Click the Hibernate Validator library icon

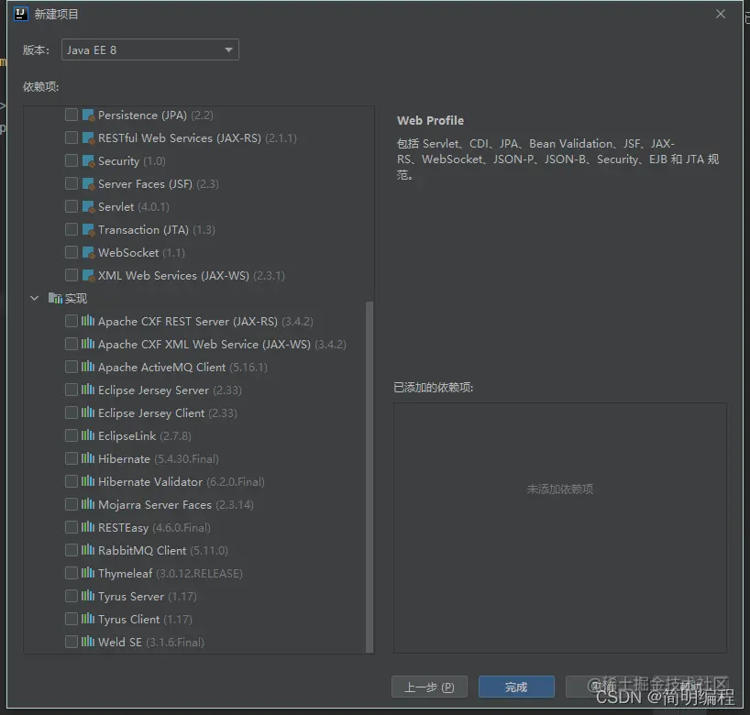87,481
